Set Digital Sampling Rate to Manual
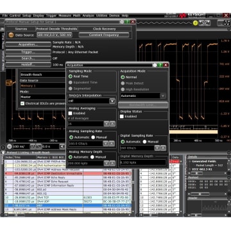 pos(144,142)
